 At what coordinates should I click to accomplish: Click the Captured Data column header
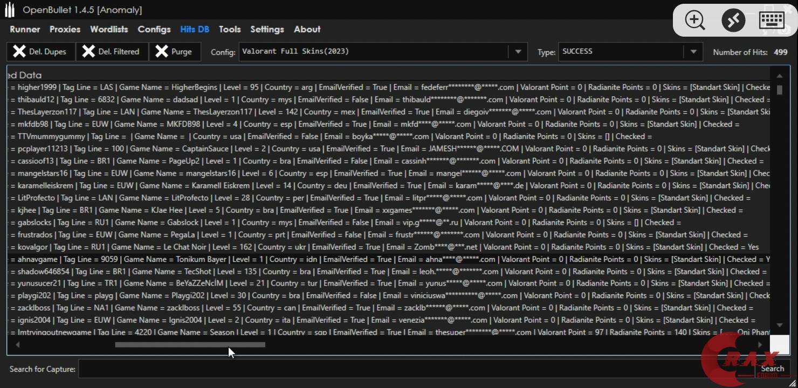pos(24,75)
